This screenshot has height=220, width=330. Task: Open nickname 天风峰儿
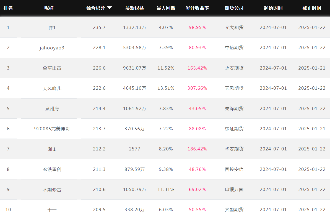click(x=52, y=88)
